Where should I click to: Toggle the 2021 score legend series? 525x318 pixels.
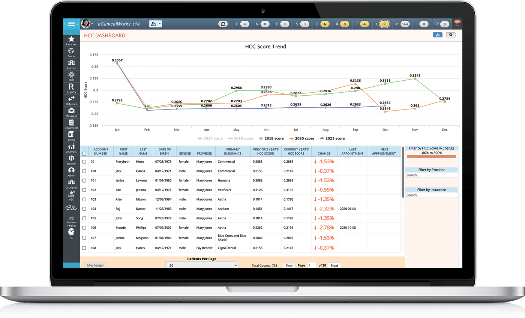(332, 138)
